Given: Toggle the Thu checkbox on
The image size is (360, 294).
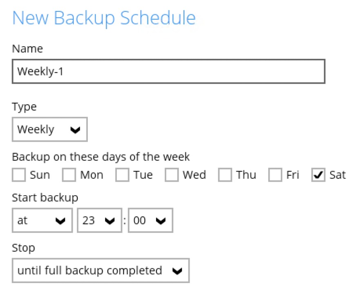Looking at the screenshot, I should pyautogui.click(x=225, y=175).
